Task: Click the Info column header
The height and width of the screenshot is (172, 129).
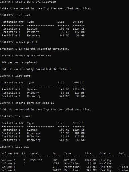Action: [x=122, y=153]
